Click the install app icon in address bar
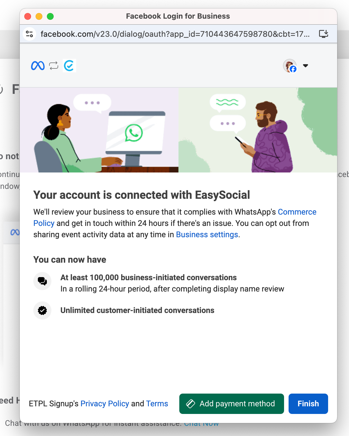This screenshot has width=349, height=436. pos(324,34)
